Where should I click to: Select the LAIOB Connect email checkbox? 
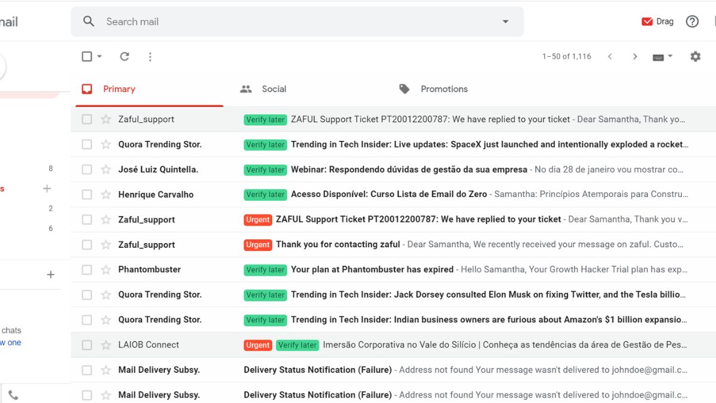87,345
